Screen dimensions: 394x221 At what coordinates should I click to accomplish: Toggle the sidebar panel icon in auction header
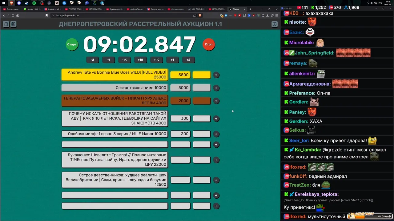point(6,24)
